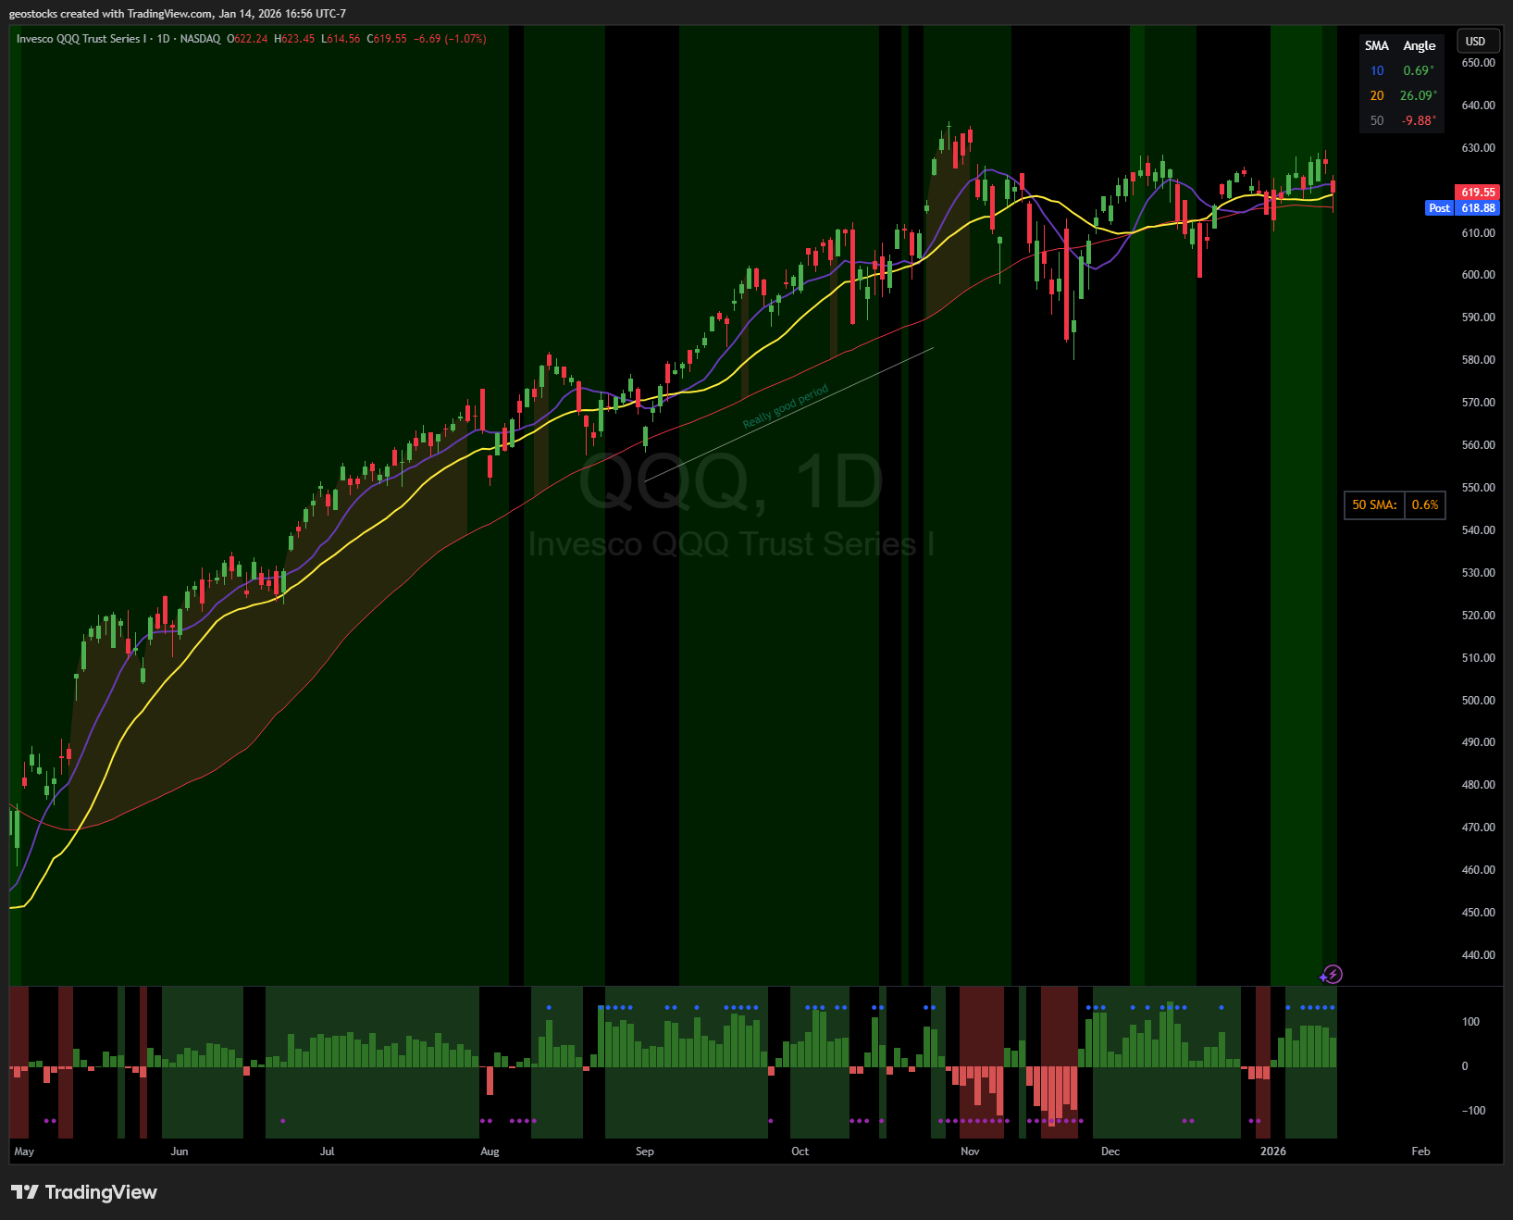The image size is (1513, 1220).
Task: Click the Angle column header in table
Action: (1420, 45)
